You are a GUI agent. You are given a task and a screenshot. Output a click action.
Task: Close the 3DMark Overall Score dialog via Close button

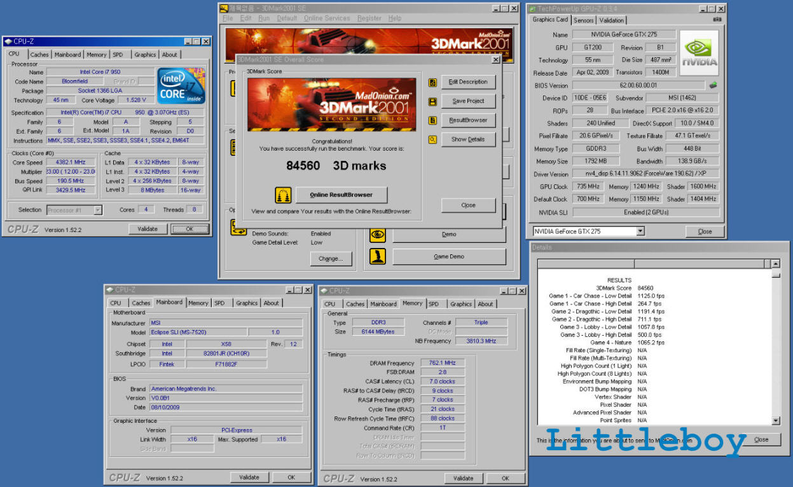point(468,205)
